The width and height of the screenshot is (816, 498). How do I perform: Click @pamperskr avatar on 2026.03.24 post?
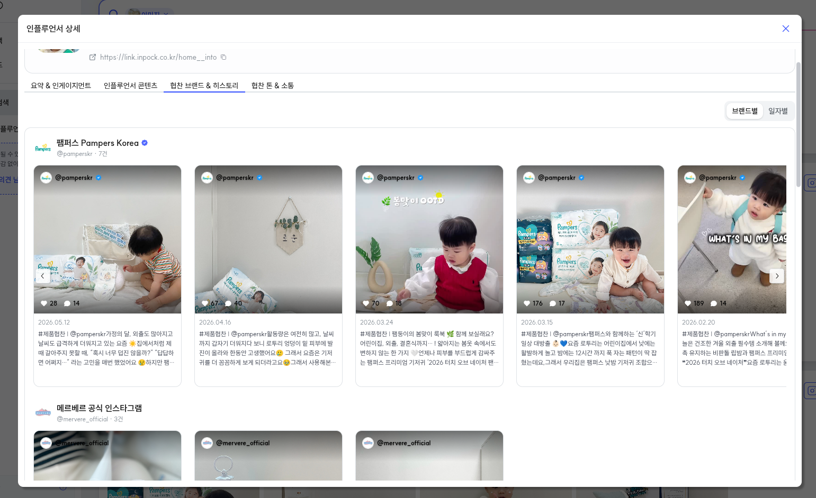coord(368,178)
